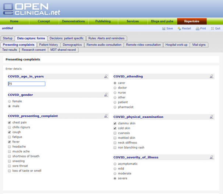Screen dimensions: 223x194
Task: Click the Restart link text
Action: [x=187, y=28]
